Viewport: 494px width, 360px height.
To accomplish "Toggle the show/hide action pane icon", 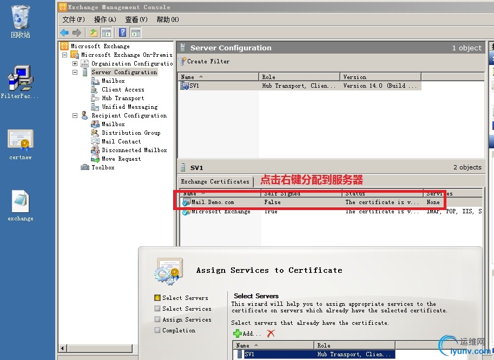I will [135, 32].
